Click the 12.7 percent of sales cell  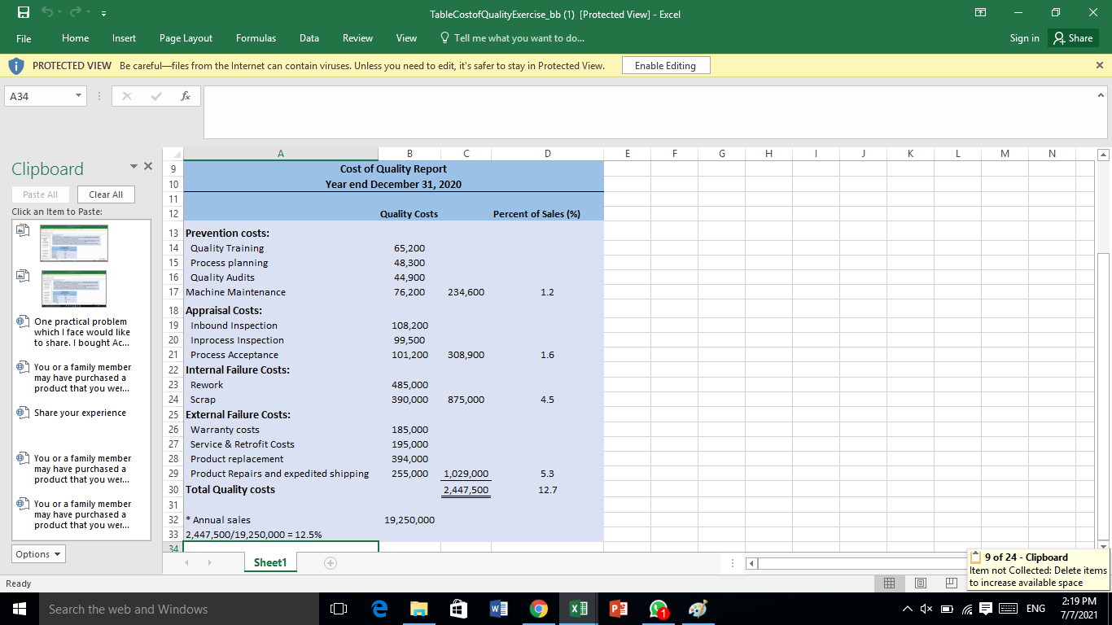point(547,490)
